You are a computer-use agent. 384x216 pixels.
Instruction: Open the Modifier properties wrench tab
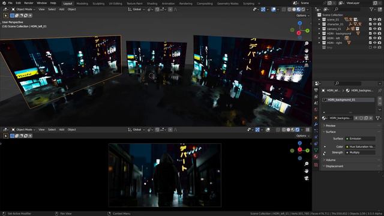pyautogui.click(x=316, y=124)
